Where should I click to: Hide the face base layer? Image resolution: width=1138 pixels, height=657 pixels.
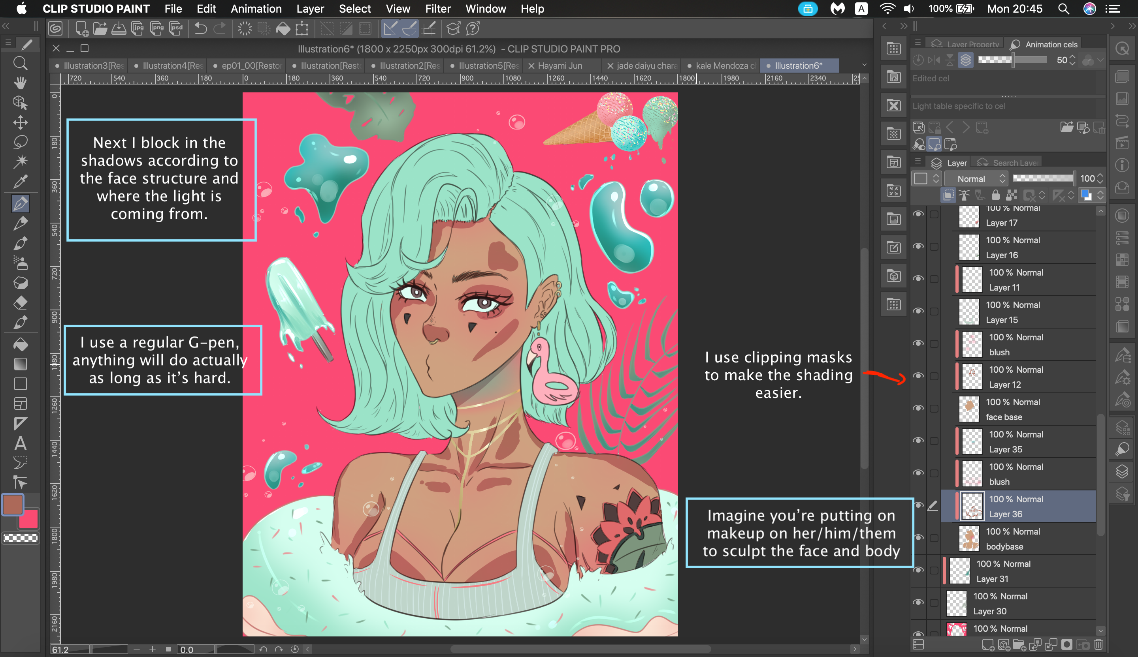coord(918,408)
